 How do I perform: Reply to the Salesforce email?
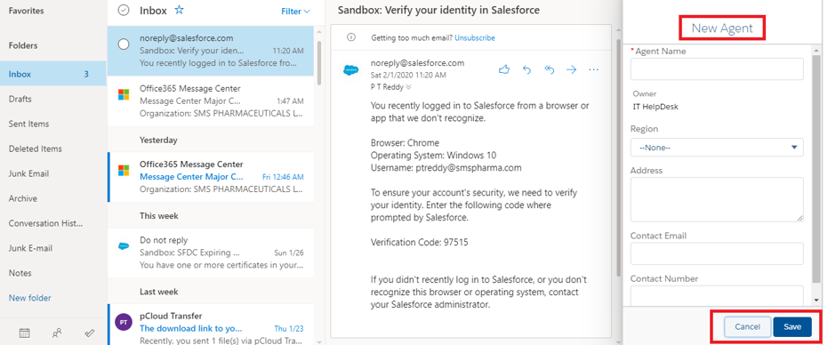(x=527, y=69)
